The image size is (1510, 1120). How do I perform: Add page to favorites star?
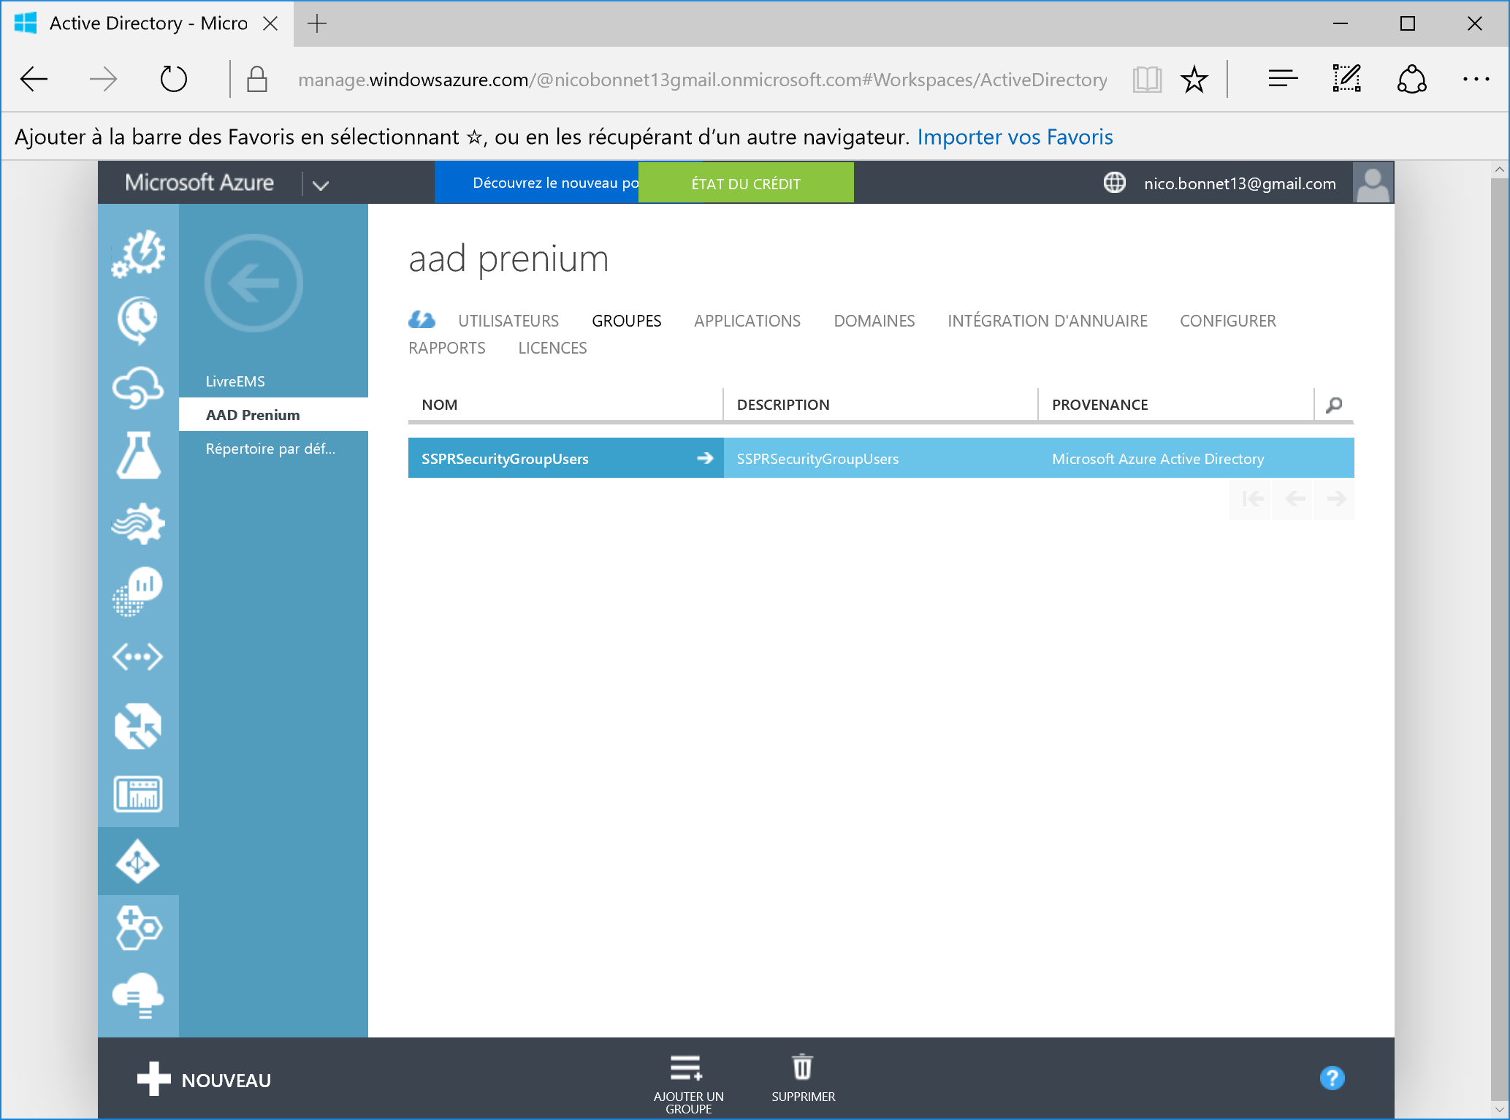1194,79
